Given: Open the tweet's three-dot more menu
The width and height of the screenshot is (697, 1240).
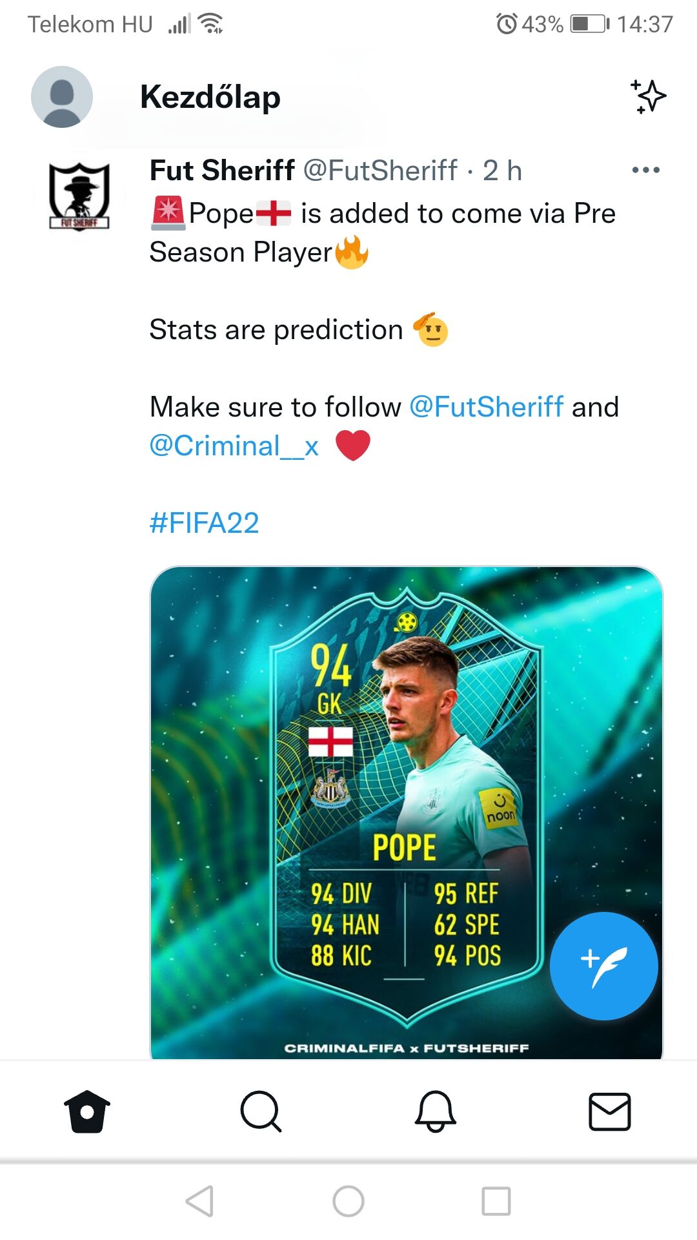Looking at the screenshot, I should coord(645,170).
